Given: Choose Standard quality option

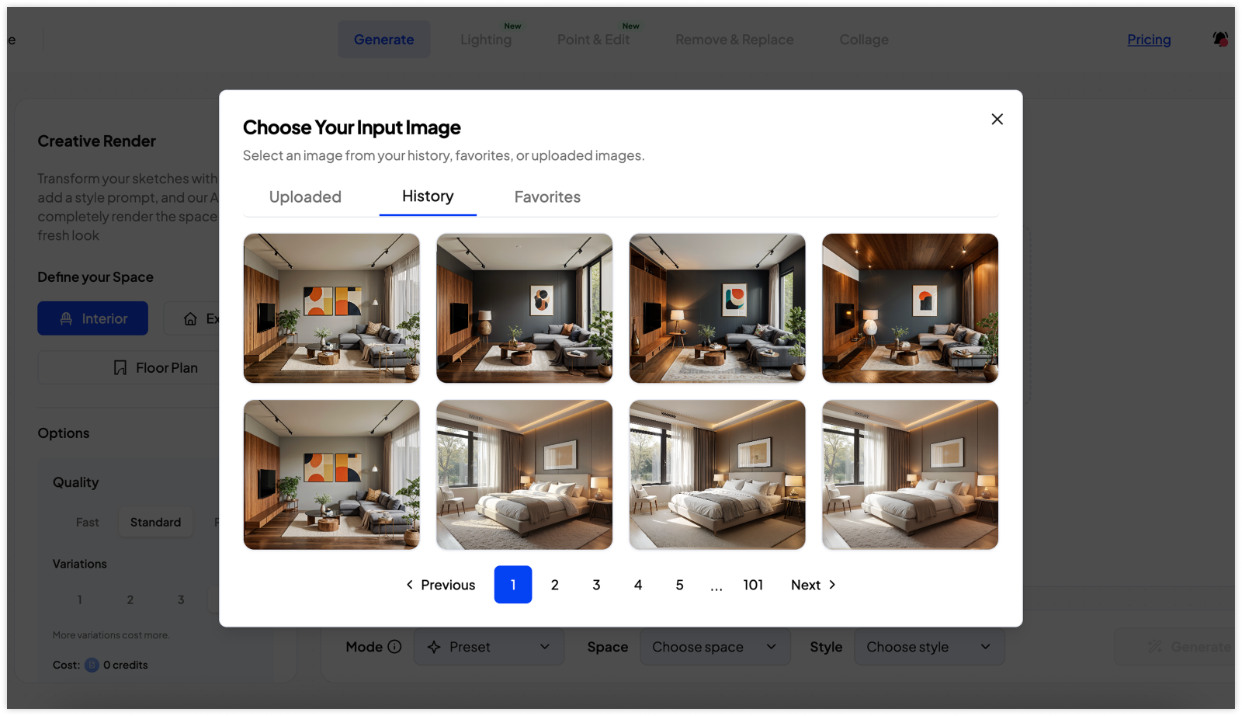Looking at the screenshot, I should pyautogui.click(x=155, y=522).
